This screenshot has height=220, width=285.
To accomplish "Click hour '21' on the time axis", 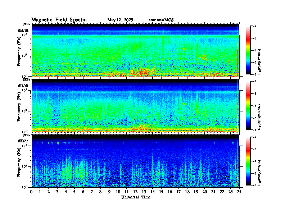I will coord(213,192).
